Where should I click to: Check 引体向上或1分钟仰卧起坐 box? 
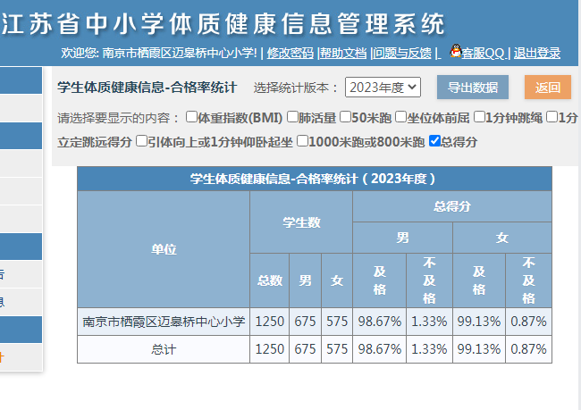[x=141, y=141]
